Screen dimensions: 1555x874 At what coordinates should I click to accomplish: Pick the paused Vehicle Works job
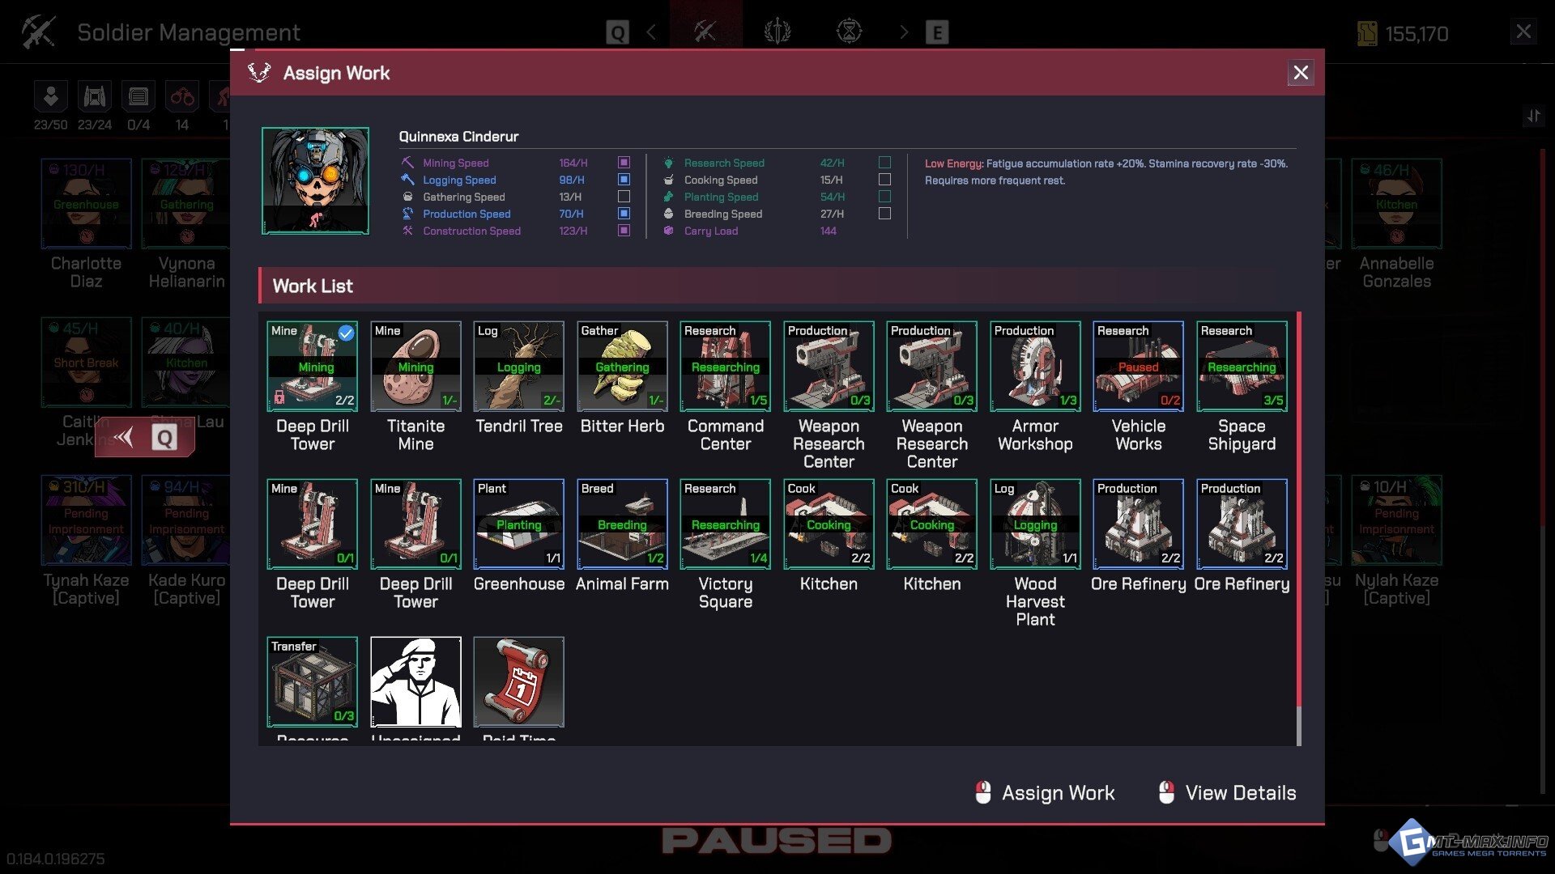click(x=1138, y=366)
